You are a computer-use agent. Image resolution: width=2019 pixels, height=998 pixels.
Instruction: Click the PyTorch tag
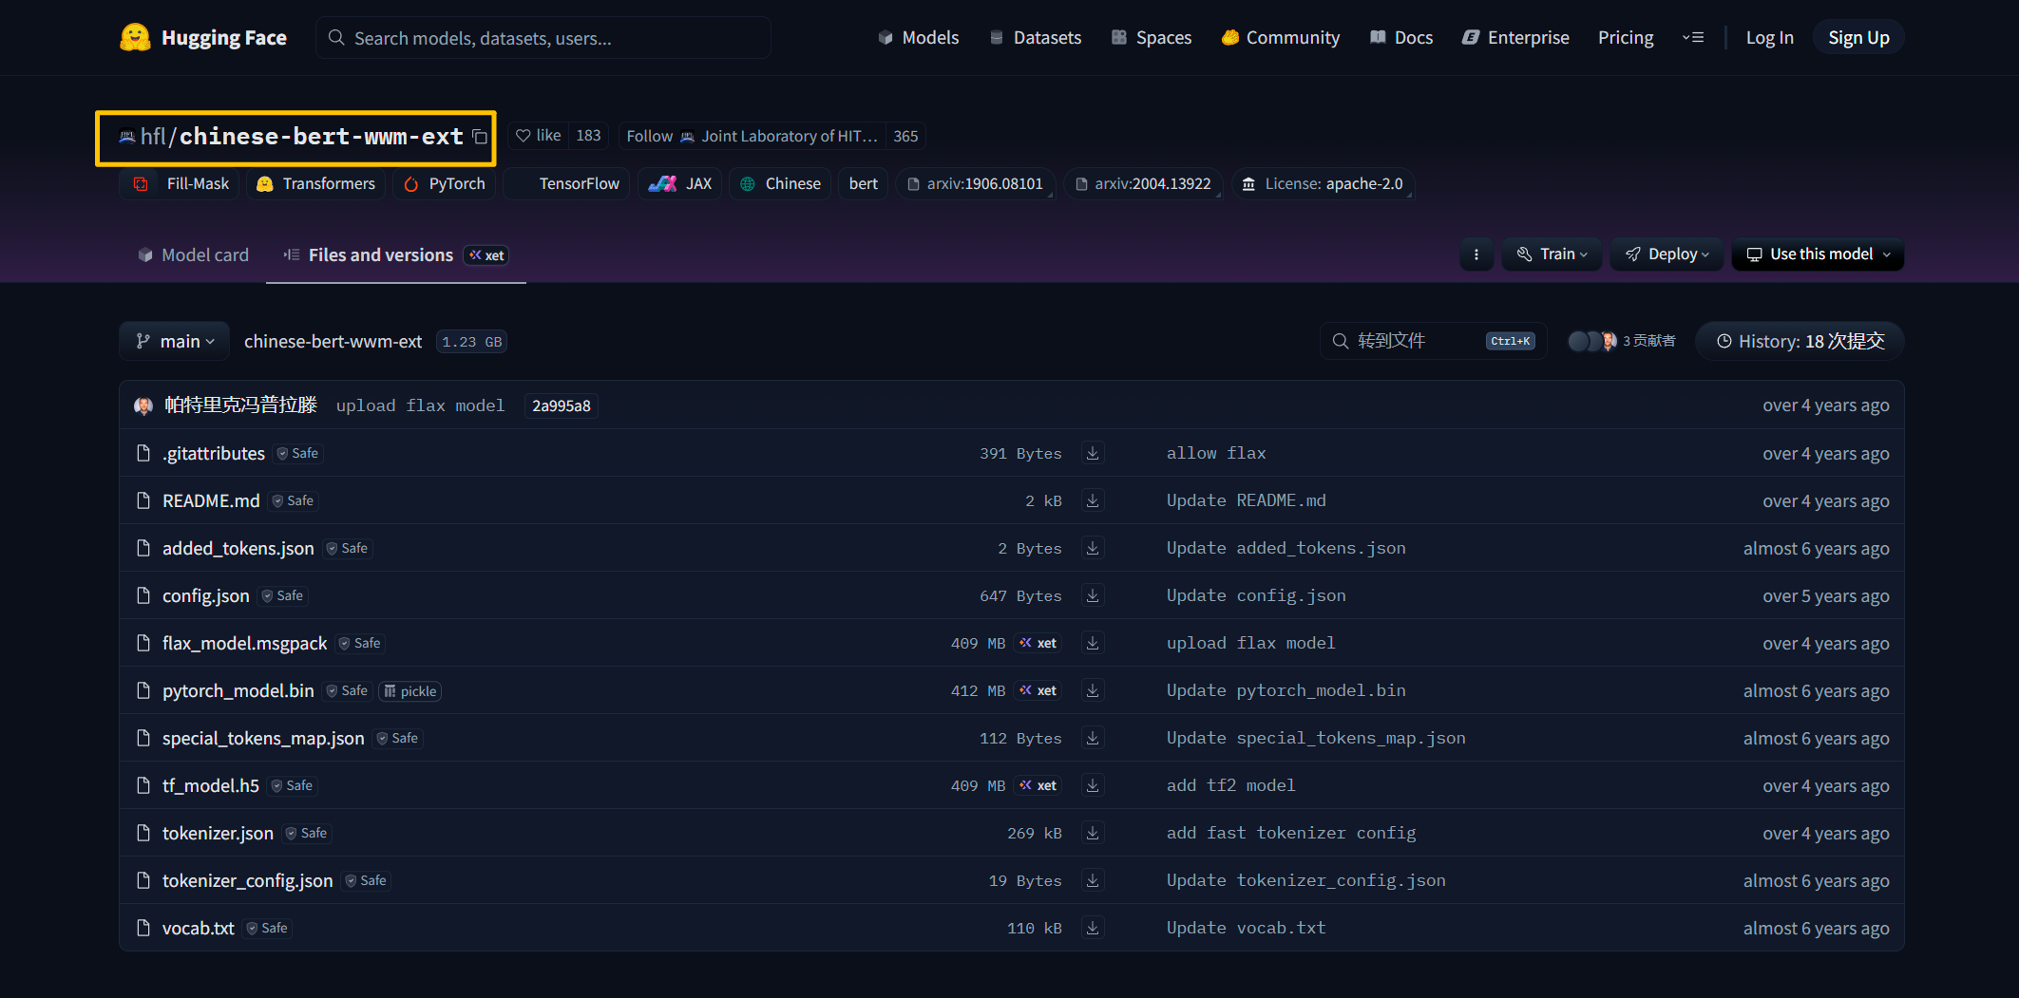pyautogui.click(x=444, y=184)
